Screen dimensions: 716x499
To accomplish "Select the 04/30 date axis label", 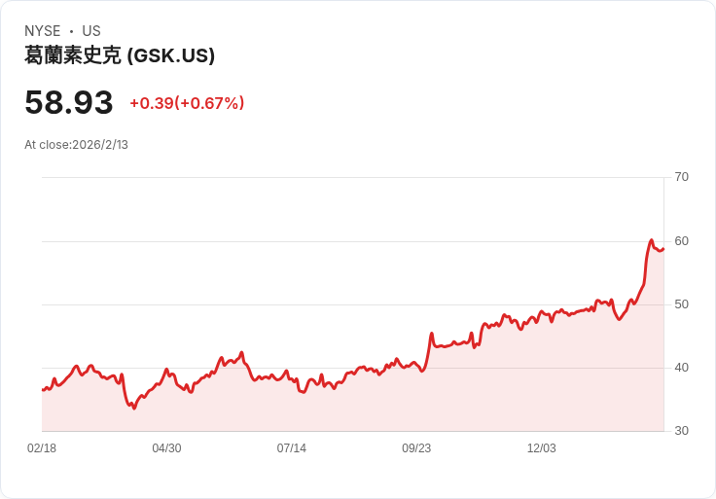I will [x=166, y=448].
